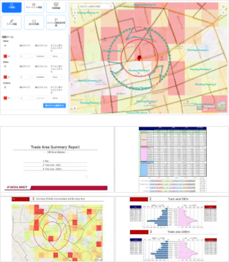Click the small icon at map's bottom-left corner

point(74,108)
